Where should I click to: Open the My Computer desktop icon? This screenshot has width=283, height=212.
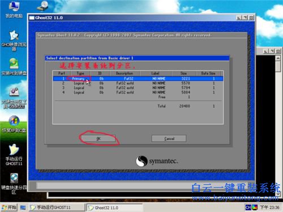[14, 10]
